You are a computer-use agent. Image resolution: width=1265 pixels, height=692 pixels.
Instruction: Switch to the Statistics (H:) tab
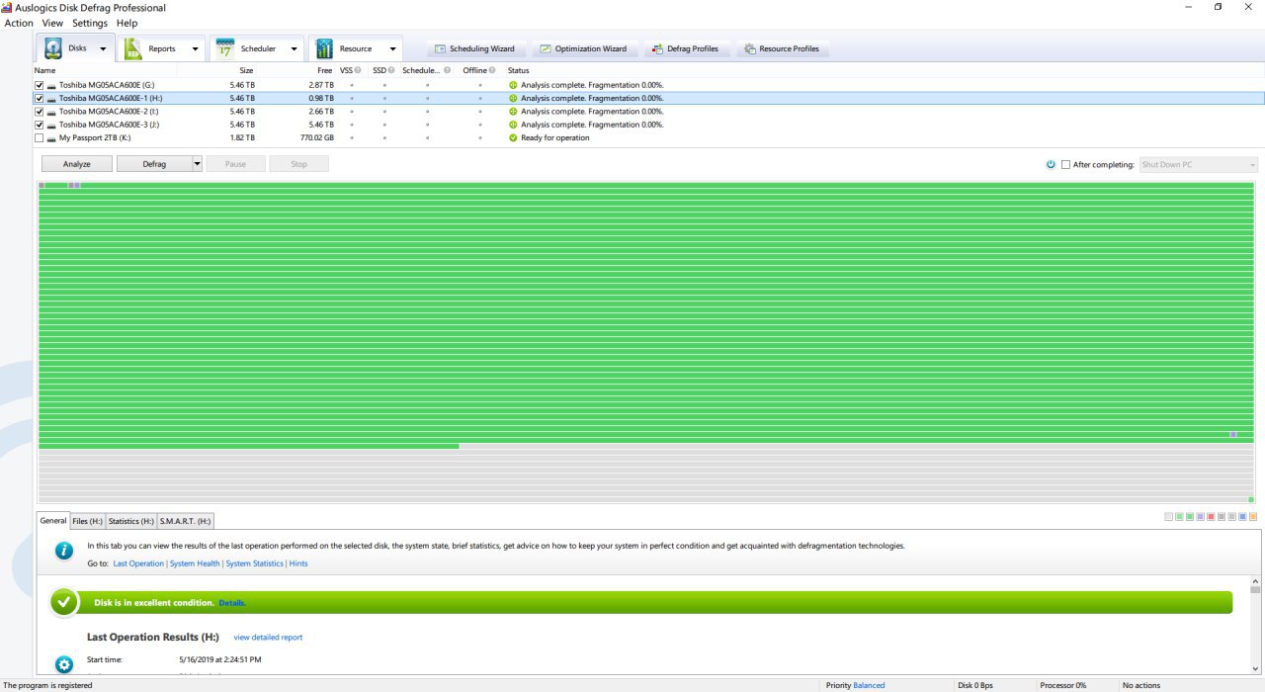(130, 521)
